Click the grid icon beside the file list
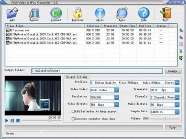This screenshot has width=186, height=139. coord(181,44)
